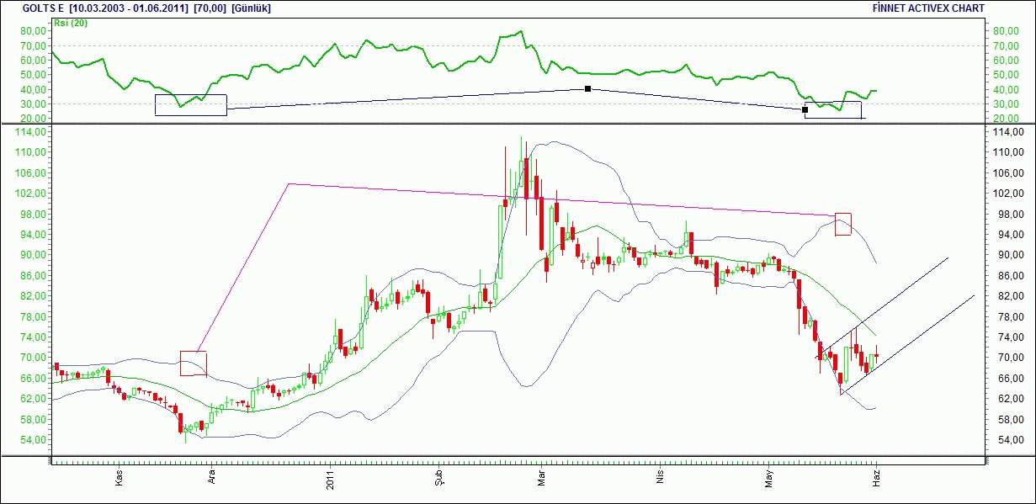Click 60,00 on the right RSI axis
The image size is (1036, 504).
(1007, 61)
